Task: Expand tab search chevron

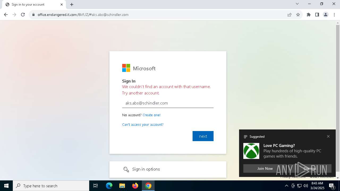Action: coord(297,4)
